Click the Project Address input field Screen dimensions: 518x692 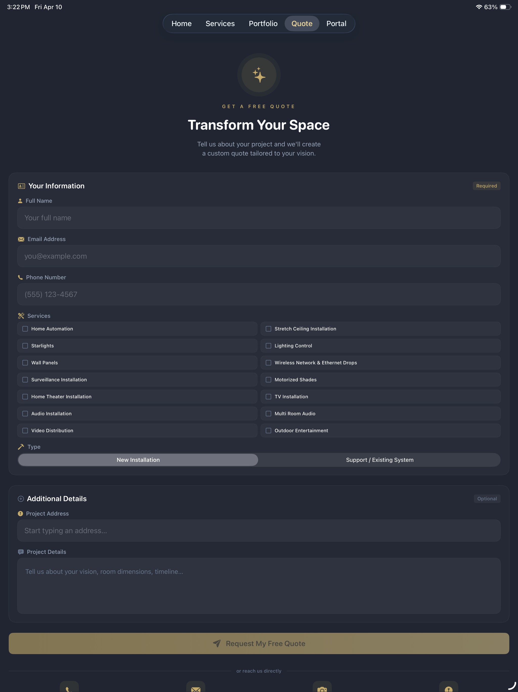pos(259,531)
